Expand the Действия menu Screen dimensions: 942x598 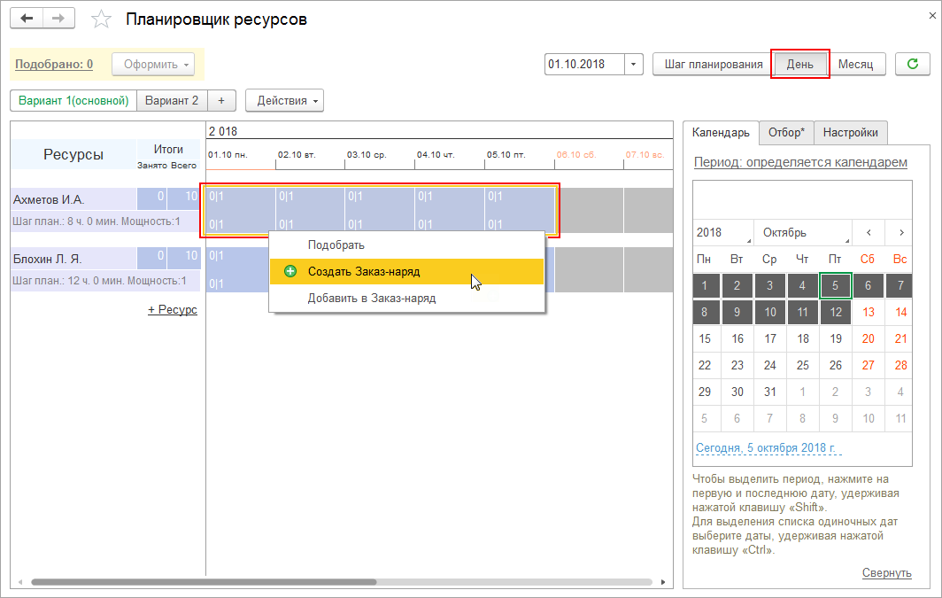pyautogui.click(x=285, y=100)
